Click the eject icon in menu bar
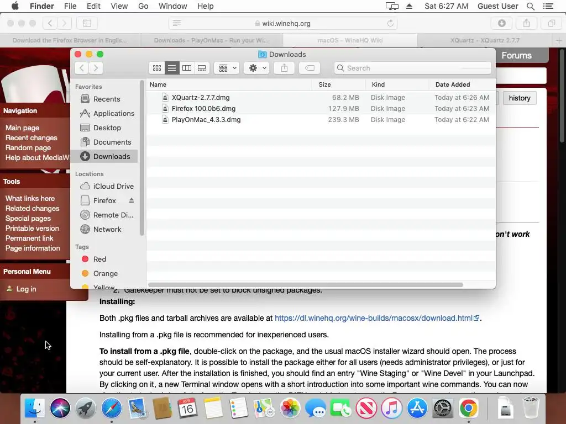Image resolution: width=566 pixels, height=424 pixels. (409, 6)
